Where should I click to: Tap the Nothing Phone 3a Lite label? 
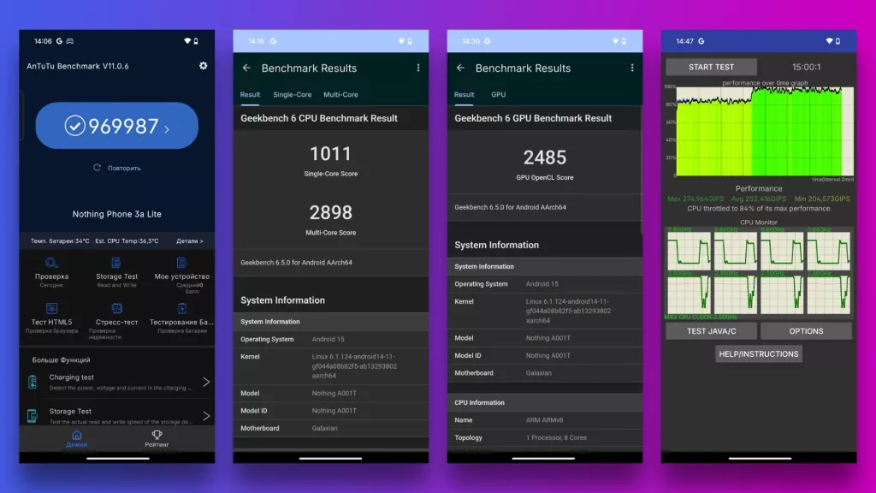116,214
